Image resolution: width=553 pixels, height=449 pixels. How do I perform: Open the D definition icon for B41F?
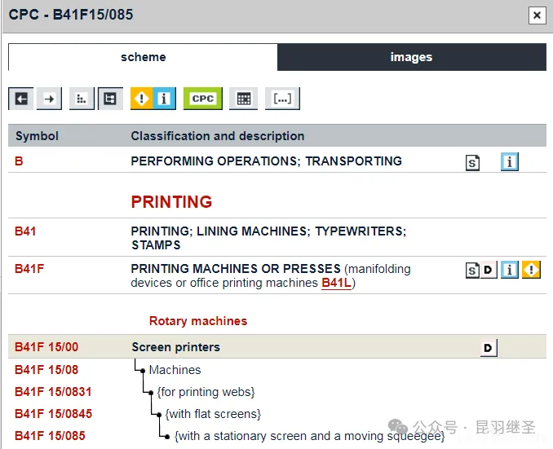[489, 270]
